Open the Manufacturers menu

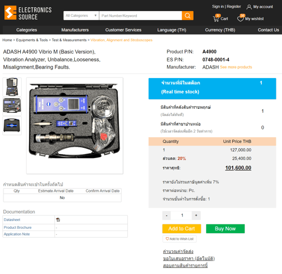pyautogui.click(x=75, y=30)
